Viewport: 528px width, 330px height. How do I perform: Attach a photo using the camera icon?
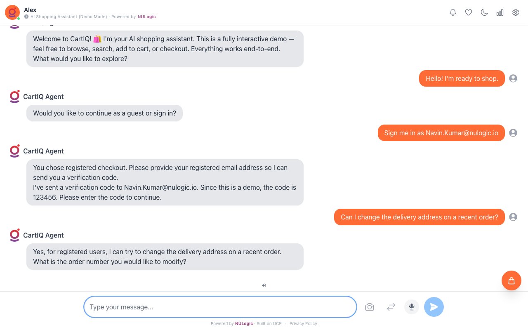pos(370,307)
